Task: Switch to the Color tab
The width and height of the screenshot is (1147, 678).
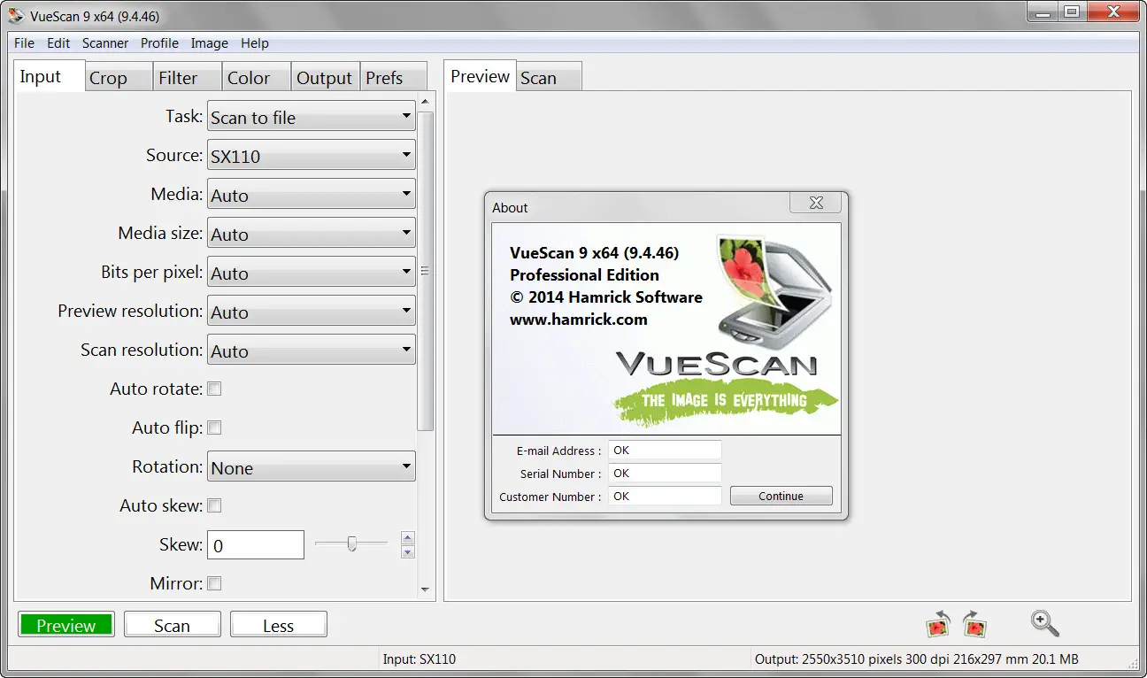Action: pos(257,78)
